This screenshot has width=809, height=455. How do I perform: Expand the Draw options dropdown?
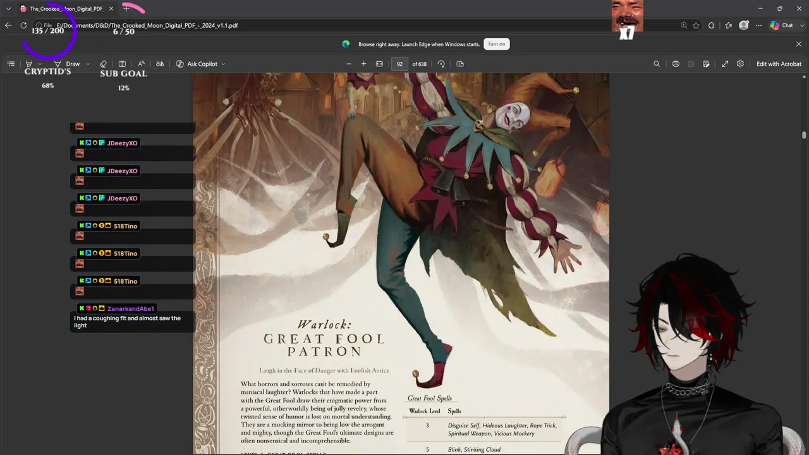tap(88, 64)
